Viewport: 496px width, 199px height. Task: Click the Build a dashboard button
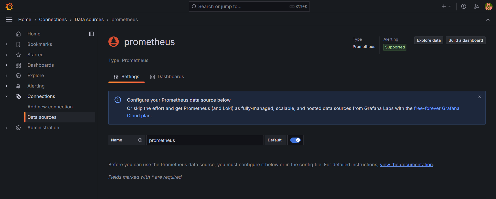[466, 40]
